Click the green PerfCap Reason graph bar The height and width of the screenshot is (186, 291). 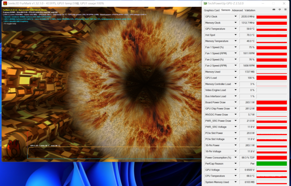coord(271,163)
